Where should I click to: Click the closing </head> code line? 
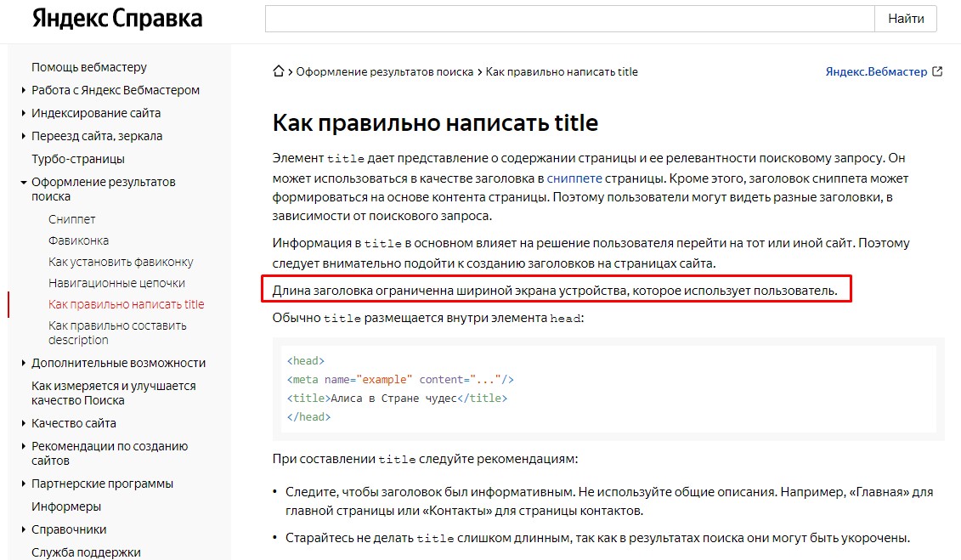click(308, 416)
